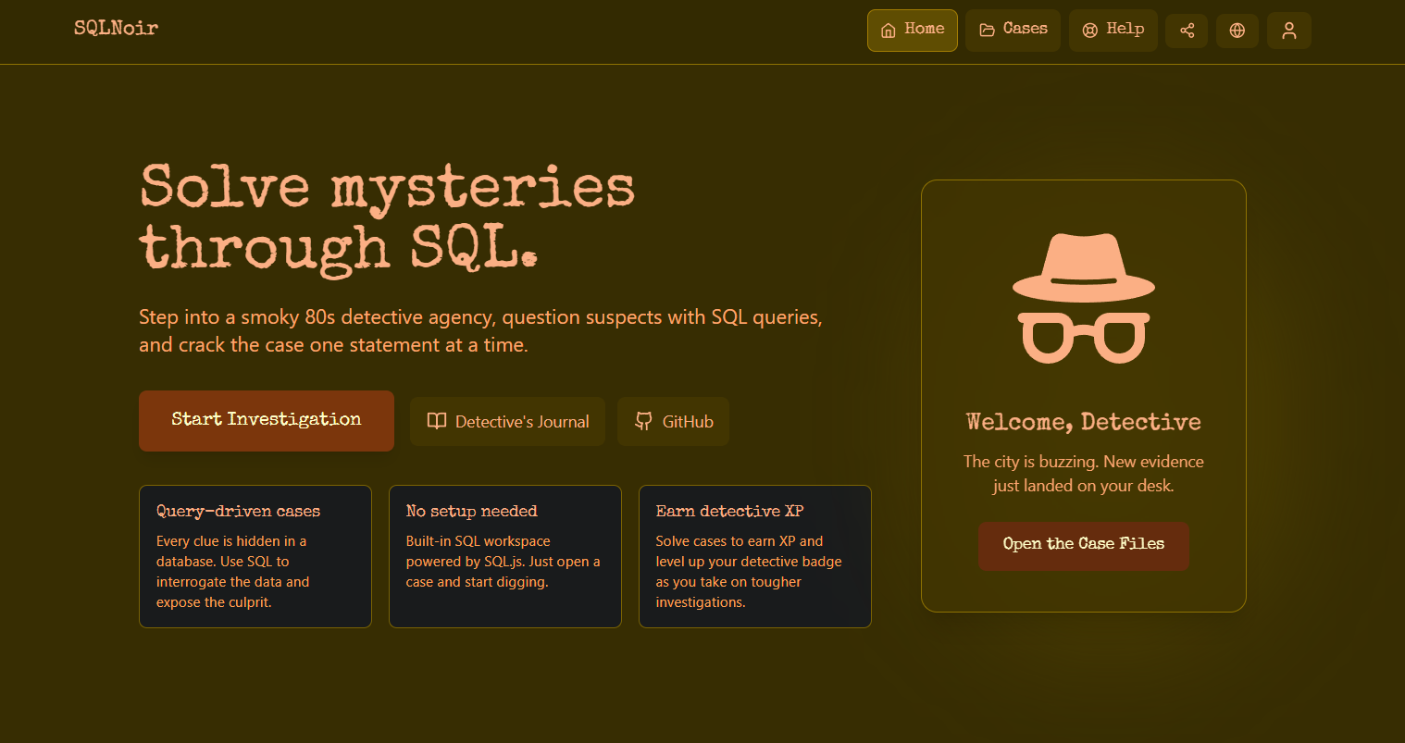Click the Start Investigation button

267,421
